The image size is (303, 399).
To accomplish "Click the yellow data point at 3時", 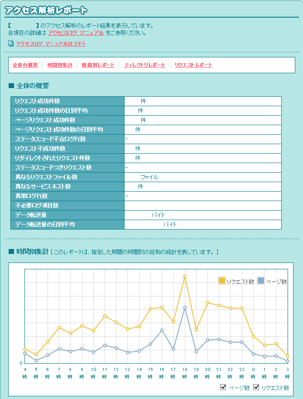I will (288, 356).
